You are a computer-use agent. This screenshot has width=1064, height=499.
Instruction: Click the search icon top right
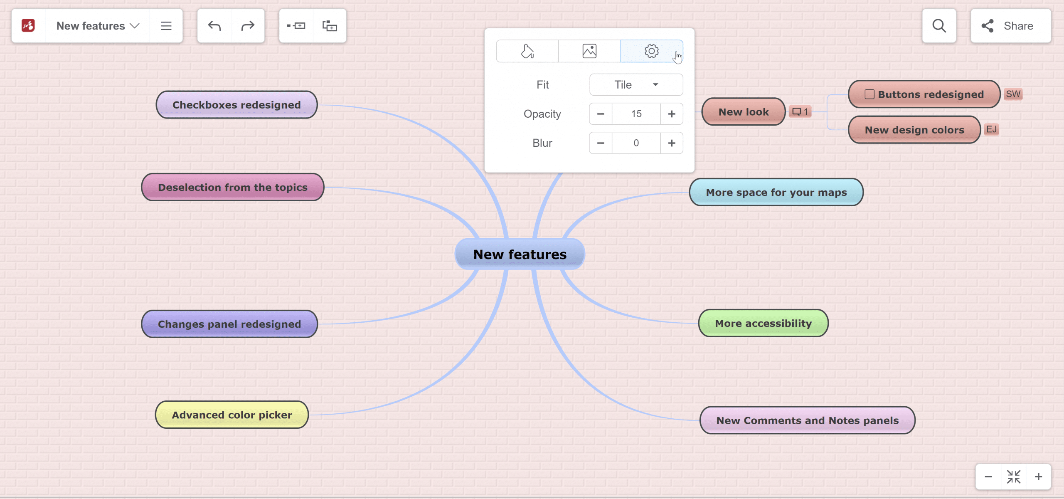[x=939, y=26]
